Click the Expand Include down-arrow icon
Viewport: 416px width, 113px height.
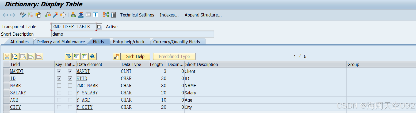click(x=68, y=56)
